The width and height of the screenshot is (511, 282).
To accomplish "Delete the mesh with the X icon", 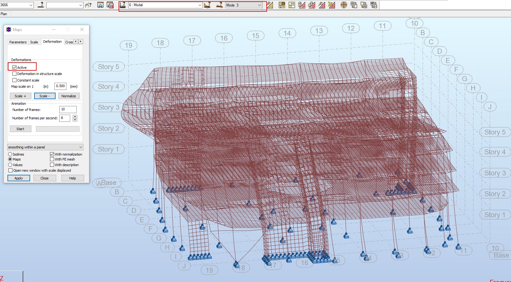I will 332,5.
